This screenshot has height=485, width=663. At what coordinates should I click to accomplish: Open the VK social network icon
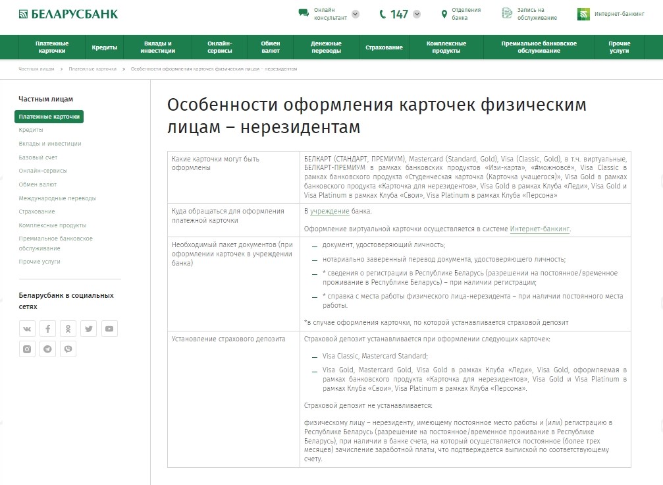pos(27,328)
